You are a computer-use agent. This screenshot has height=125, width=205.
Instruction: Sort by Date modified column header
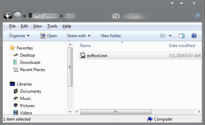(182, 46)
